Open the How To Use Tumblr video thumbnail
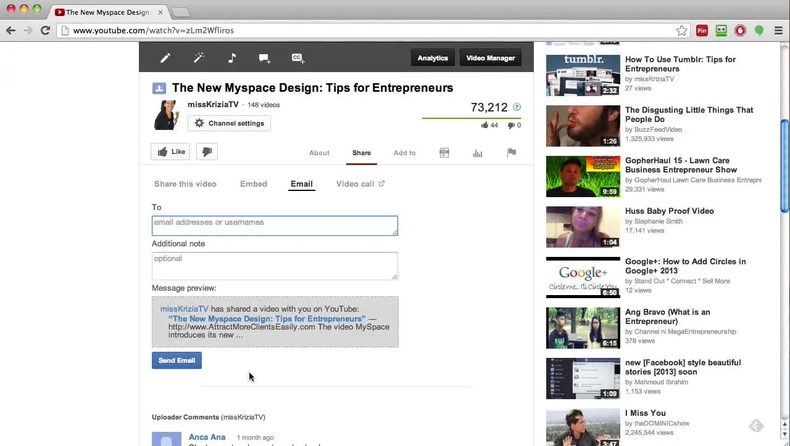The height and width of the screenshot is (446, 790). 583,75
